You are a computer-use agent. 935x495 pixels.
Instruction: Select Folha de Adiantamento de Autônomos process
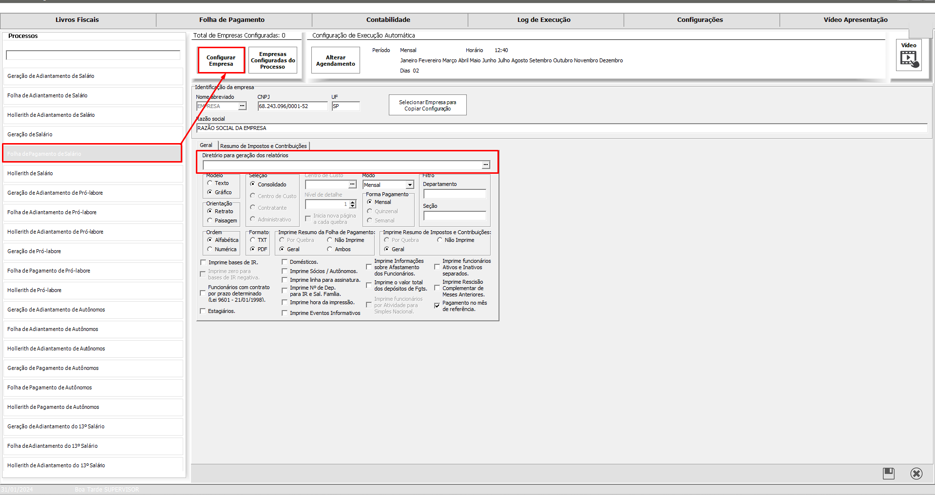[x=93, y=329]
